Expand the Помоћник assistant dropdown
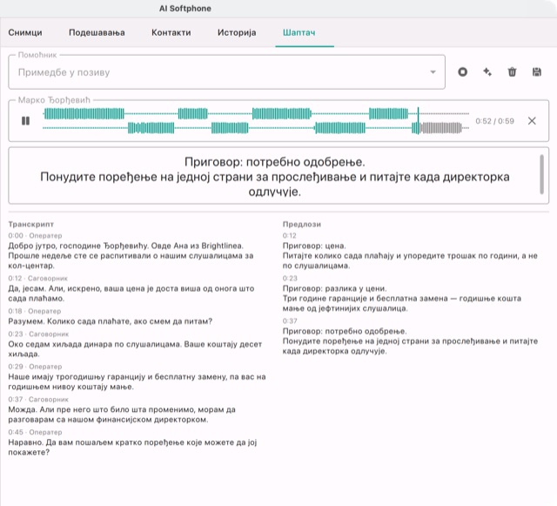557x506 pixels. click(x=226, y=72)
